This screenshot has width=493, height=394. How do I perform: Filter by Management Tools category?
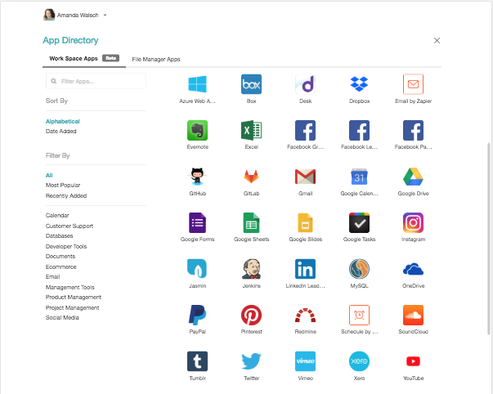69,287
